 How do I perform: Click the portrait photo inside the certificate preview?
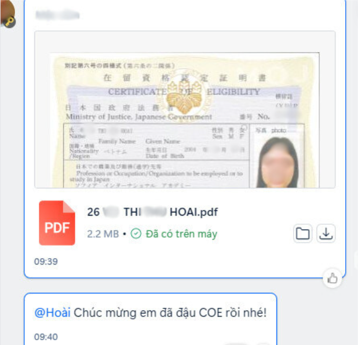(x=277, y=163)
